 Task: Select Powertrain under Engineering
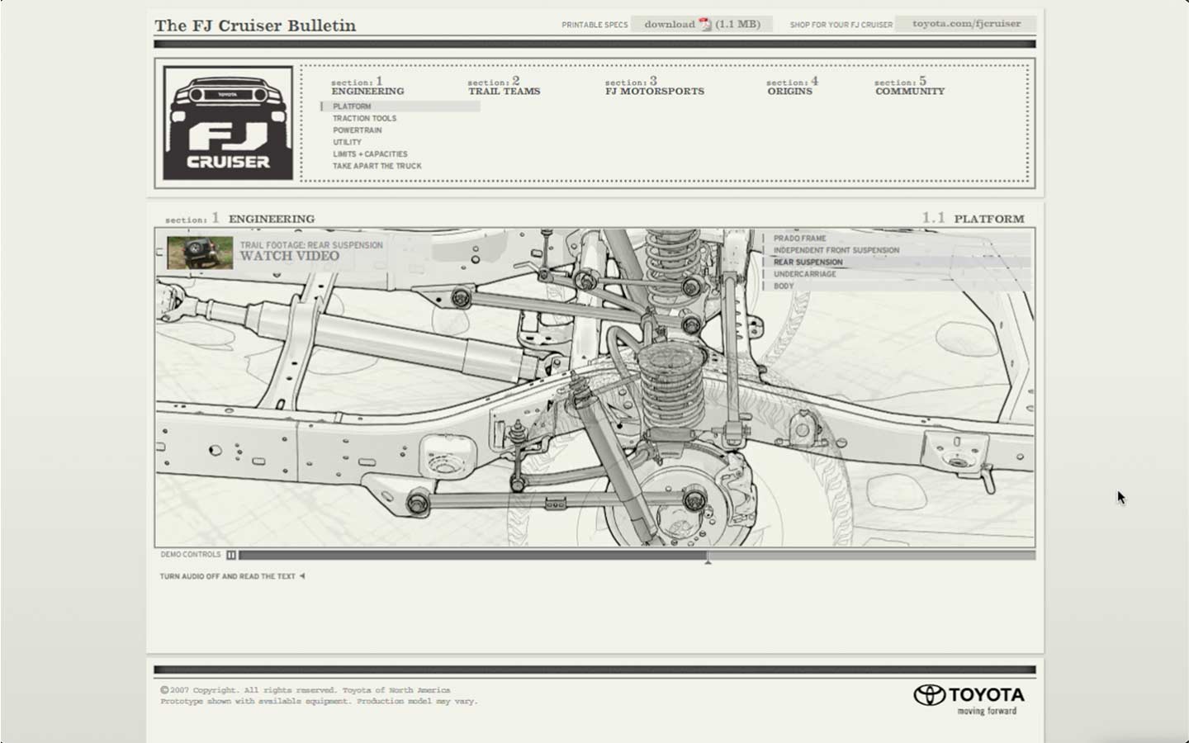pos(357,130)
